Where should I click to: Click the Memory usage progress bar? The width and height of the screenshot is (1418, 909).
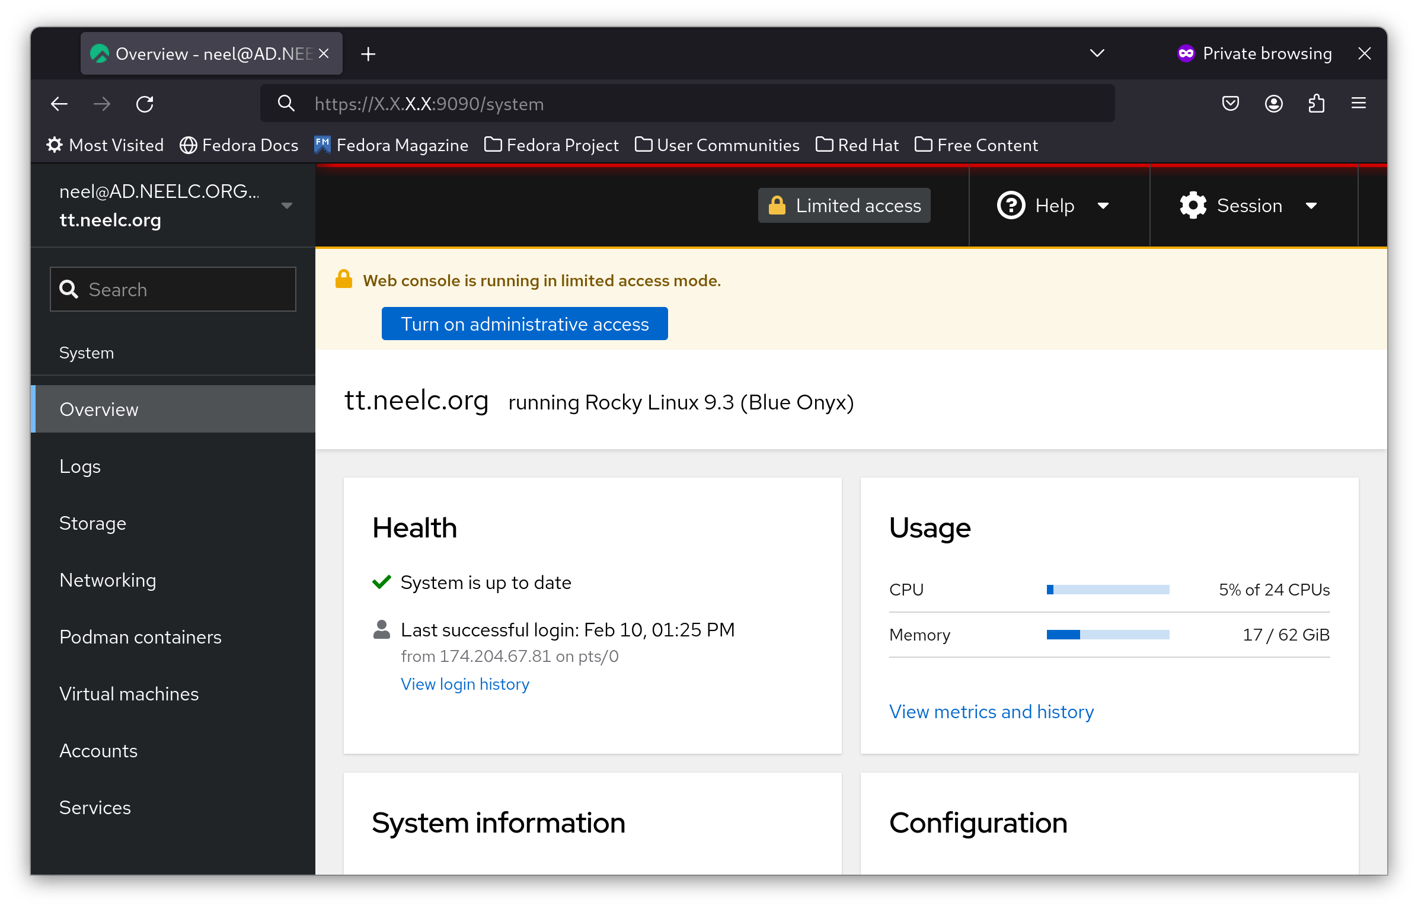(1107, 635)
